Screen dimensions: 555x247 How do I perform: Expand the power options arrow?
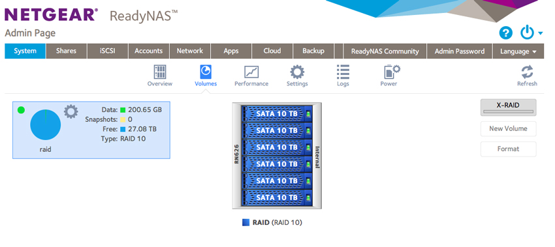click(540, 34)
